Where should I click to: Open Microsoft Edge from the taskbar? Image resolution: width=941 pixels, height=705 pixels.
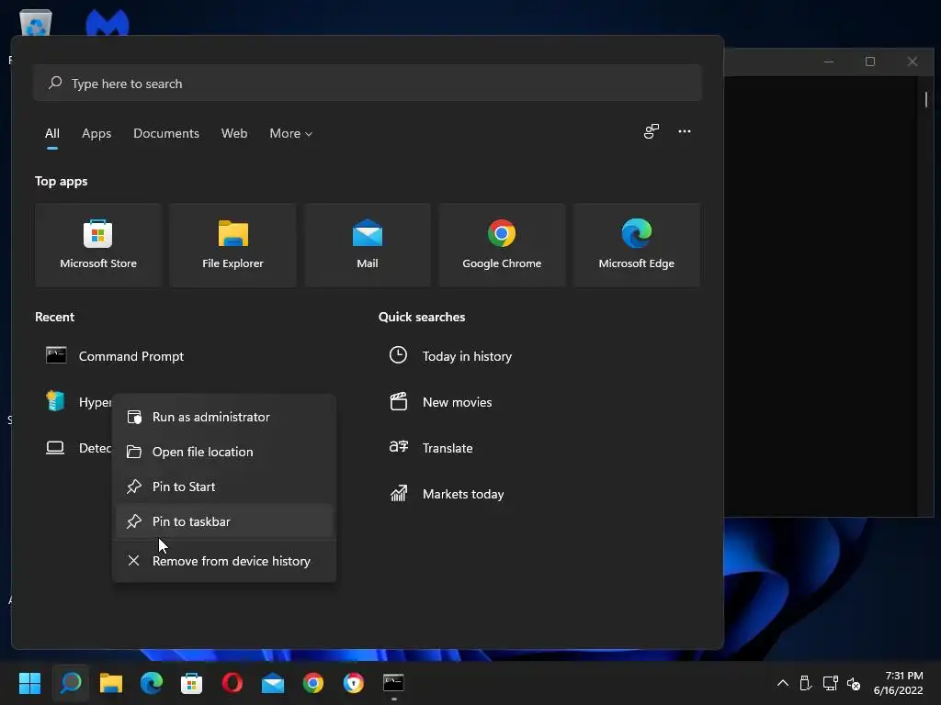[152, 683]
